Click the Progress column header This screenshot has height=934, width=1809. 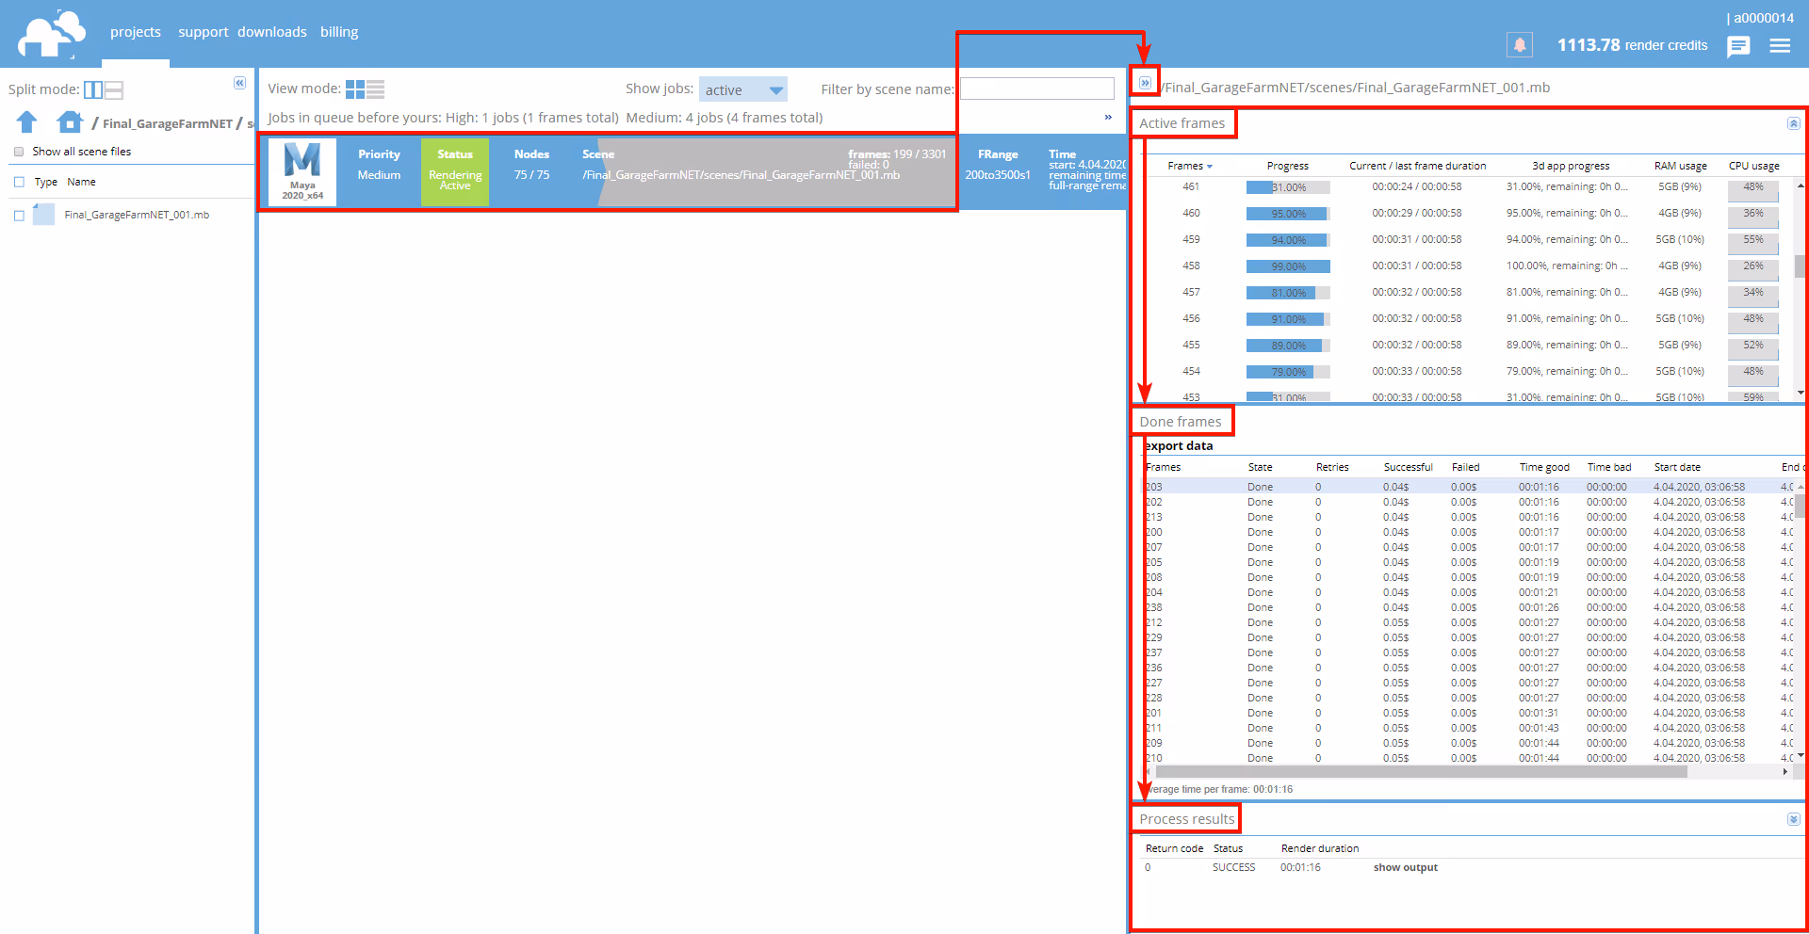(1287, 166)
